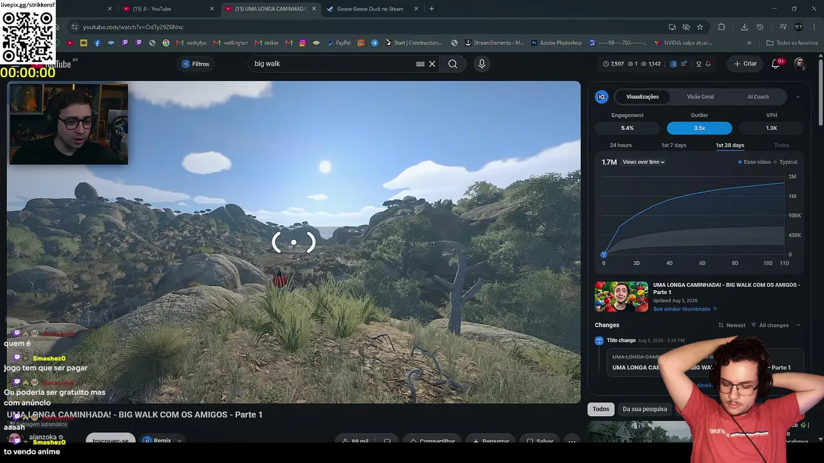824x463 pixels.
Task: Click the Title change entry icon
Action: pyautogui.click(x=599, y=340)
